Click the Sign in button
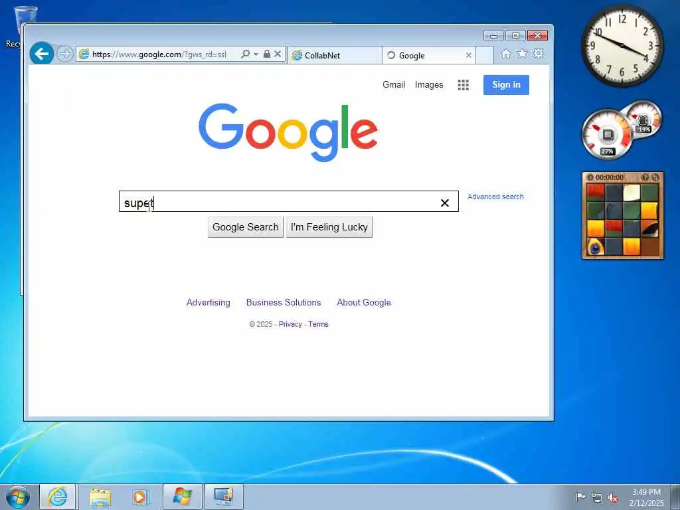This screenshot has height=510, width=680. coord(506,84)
